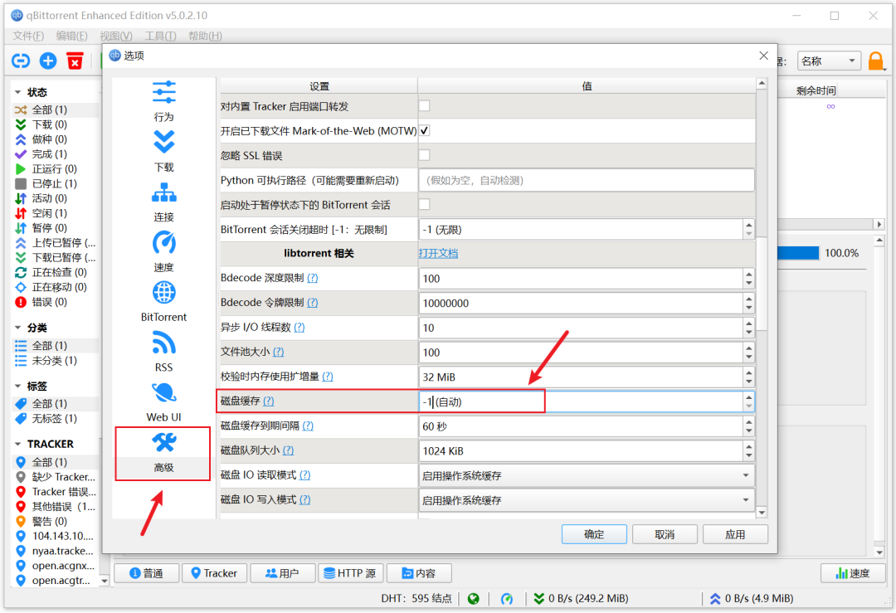Click the torrent list horizontal scrollbar right arrow

pos(879,224)
